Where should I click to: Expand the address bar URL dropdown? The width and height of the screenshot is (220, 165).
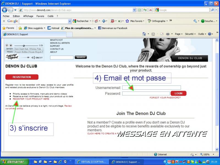[x=134, y=10]
